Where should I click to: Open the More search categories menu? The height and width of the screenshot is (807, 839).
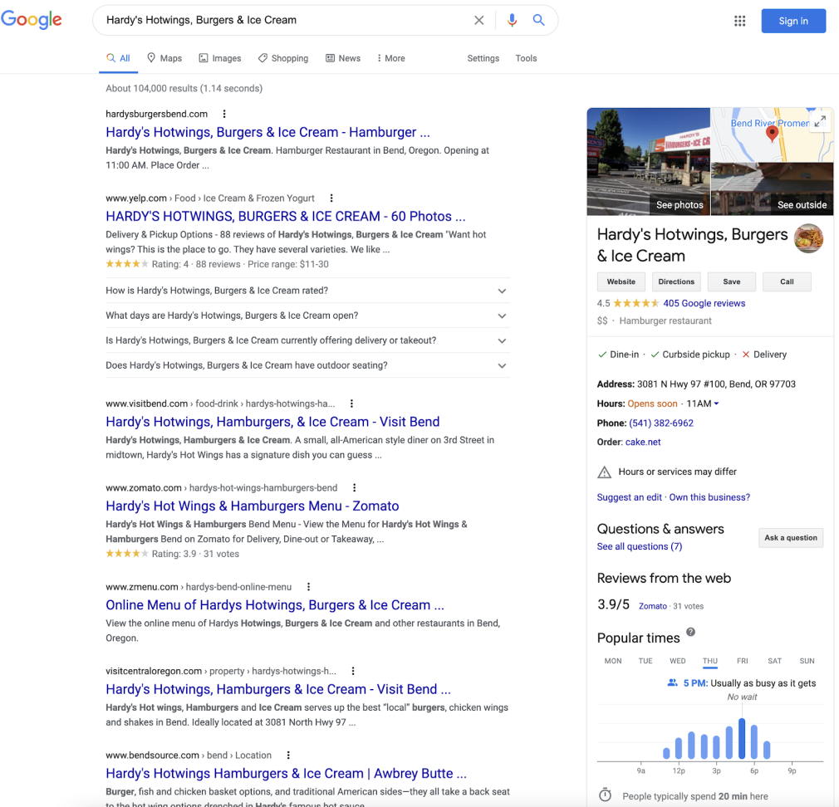tap(391, 58)
